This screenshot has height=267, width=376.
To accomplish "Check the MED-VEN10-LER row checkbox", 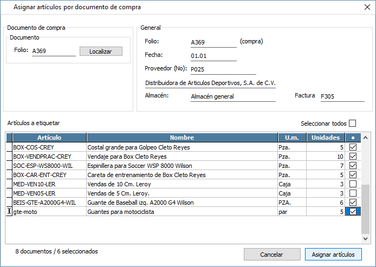I will click(x=353, y=184).
